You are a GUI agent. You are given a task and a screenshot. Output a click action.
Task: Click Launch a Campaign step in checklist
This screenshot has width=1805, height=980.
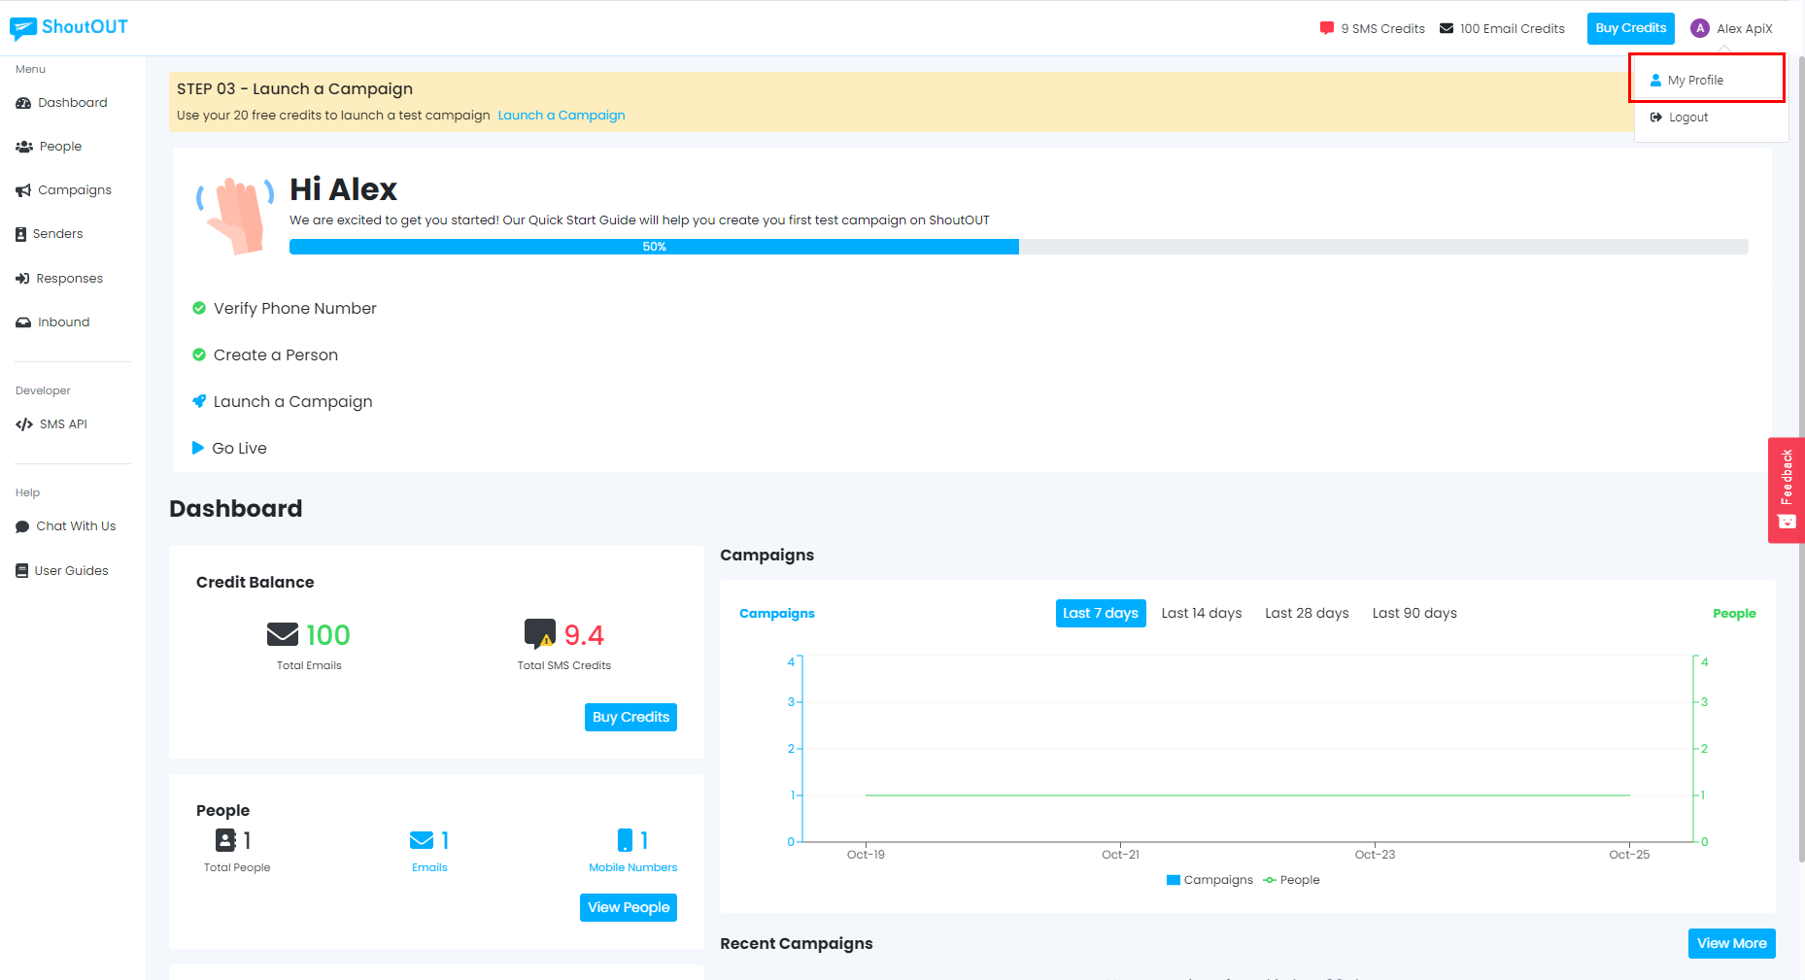click(292, 401)
